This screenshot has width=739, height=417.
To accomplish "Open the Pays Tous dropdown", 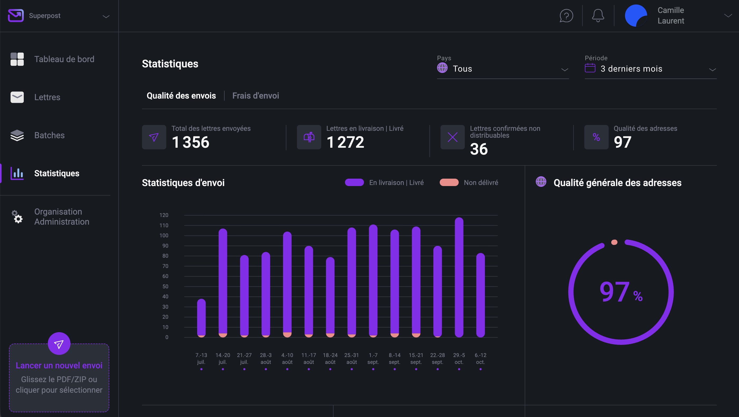I will pos(503,69).
